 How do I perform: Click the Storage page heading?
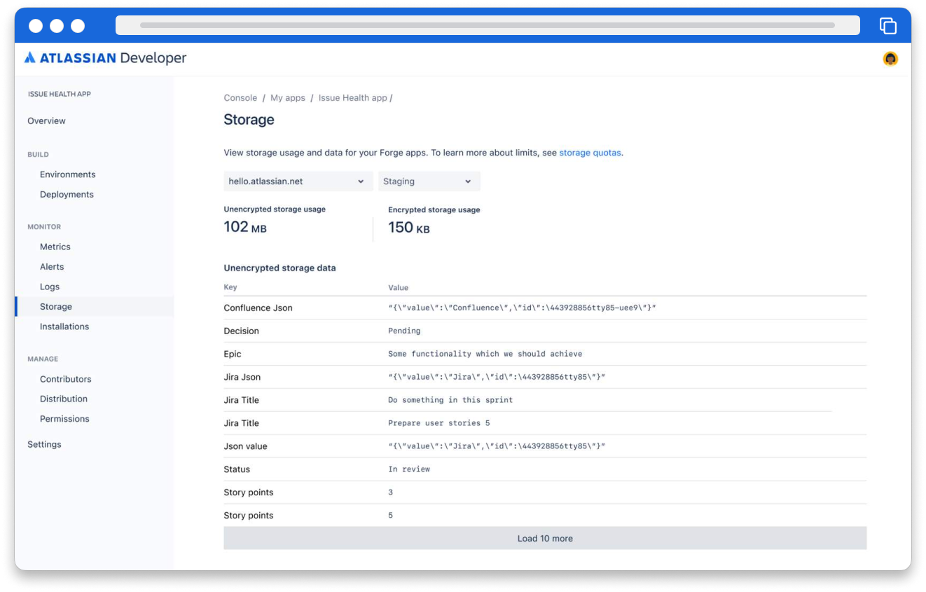point(249,120)
